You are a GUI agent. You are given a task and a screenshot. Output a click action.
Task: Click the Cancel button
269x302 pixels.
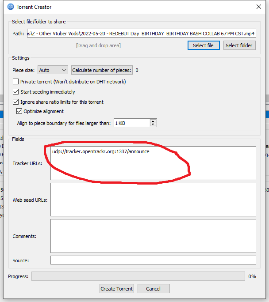(154, 289)
